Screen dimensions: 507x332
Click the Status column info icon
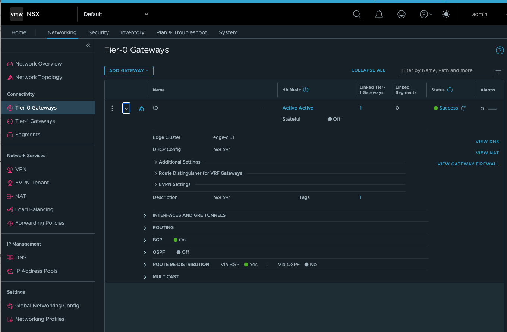pyautogui.click(x=450, y=90)
